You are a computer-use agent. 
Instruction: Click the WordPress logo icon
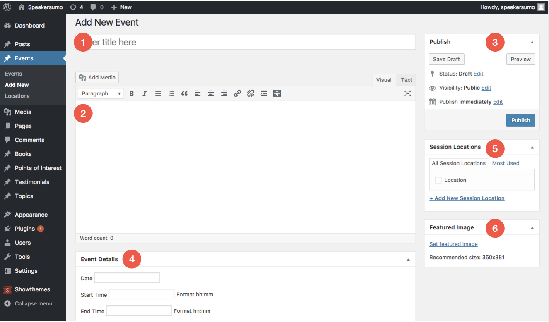[x=7, y=7]
